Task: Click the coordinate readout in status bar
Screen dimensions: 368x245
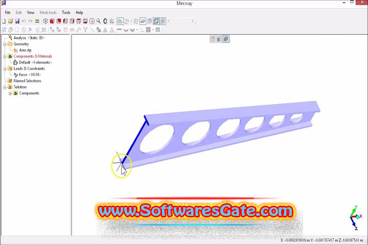Action: tap(321, 240)
